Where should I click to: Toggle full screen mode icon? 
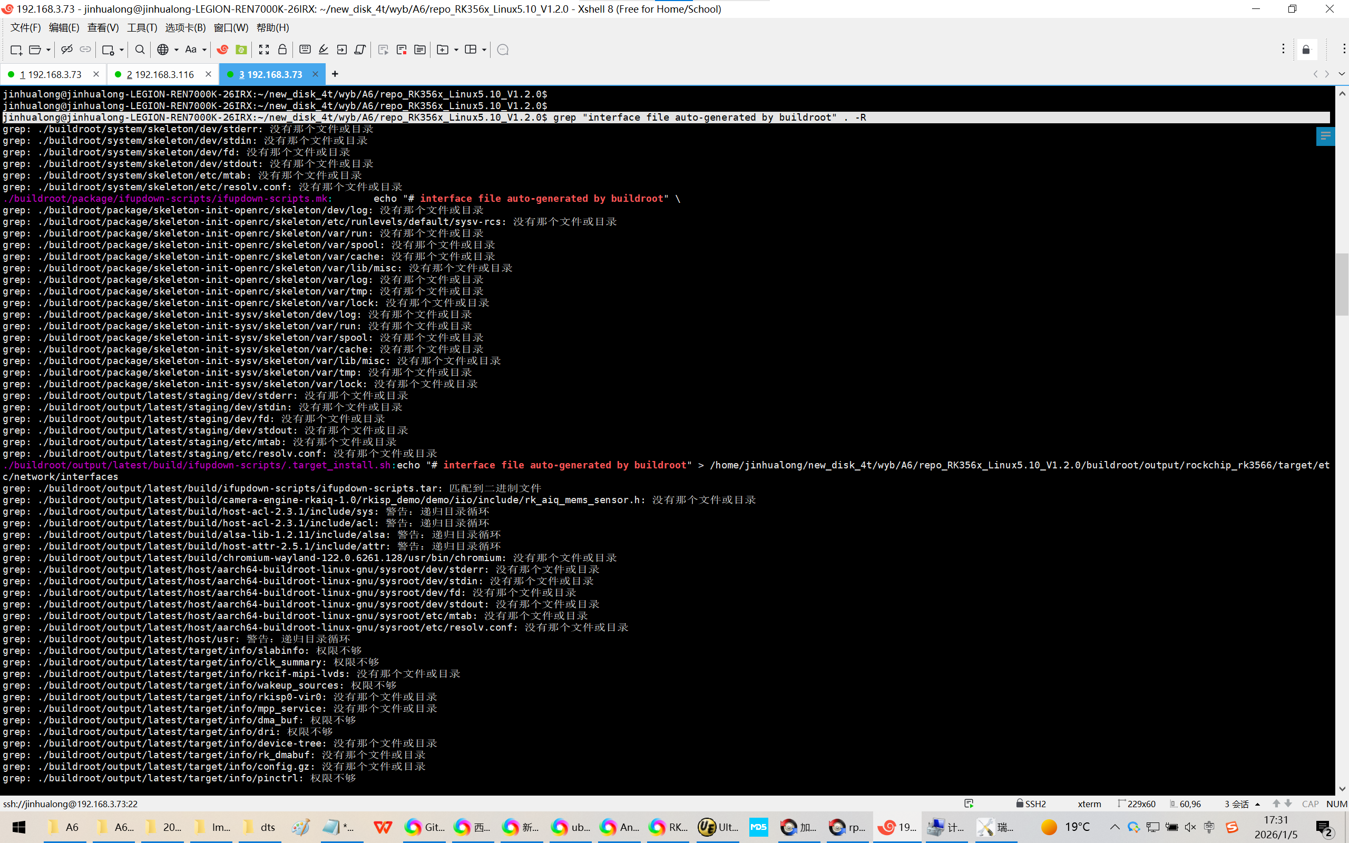click(x=263, y=50)
